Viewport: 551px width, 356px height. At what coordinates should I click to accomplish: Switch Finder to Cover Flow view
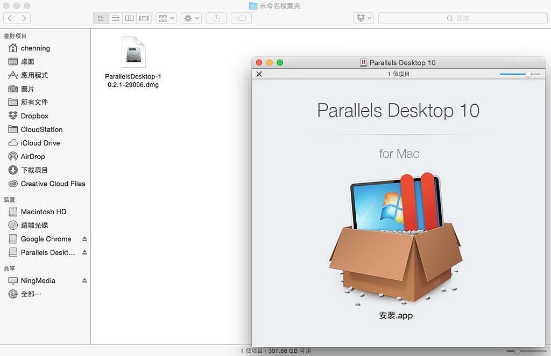[x=144, y=18]
